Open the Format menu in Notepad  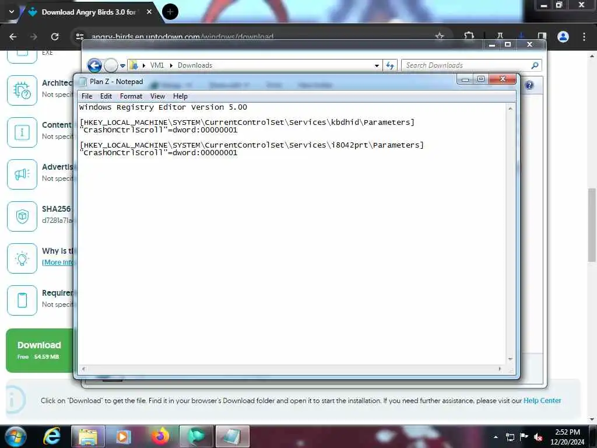click(131, 96)
